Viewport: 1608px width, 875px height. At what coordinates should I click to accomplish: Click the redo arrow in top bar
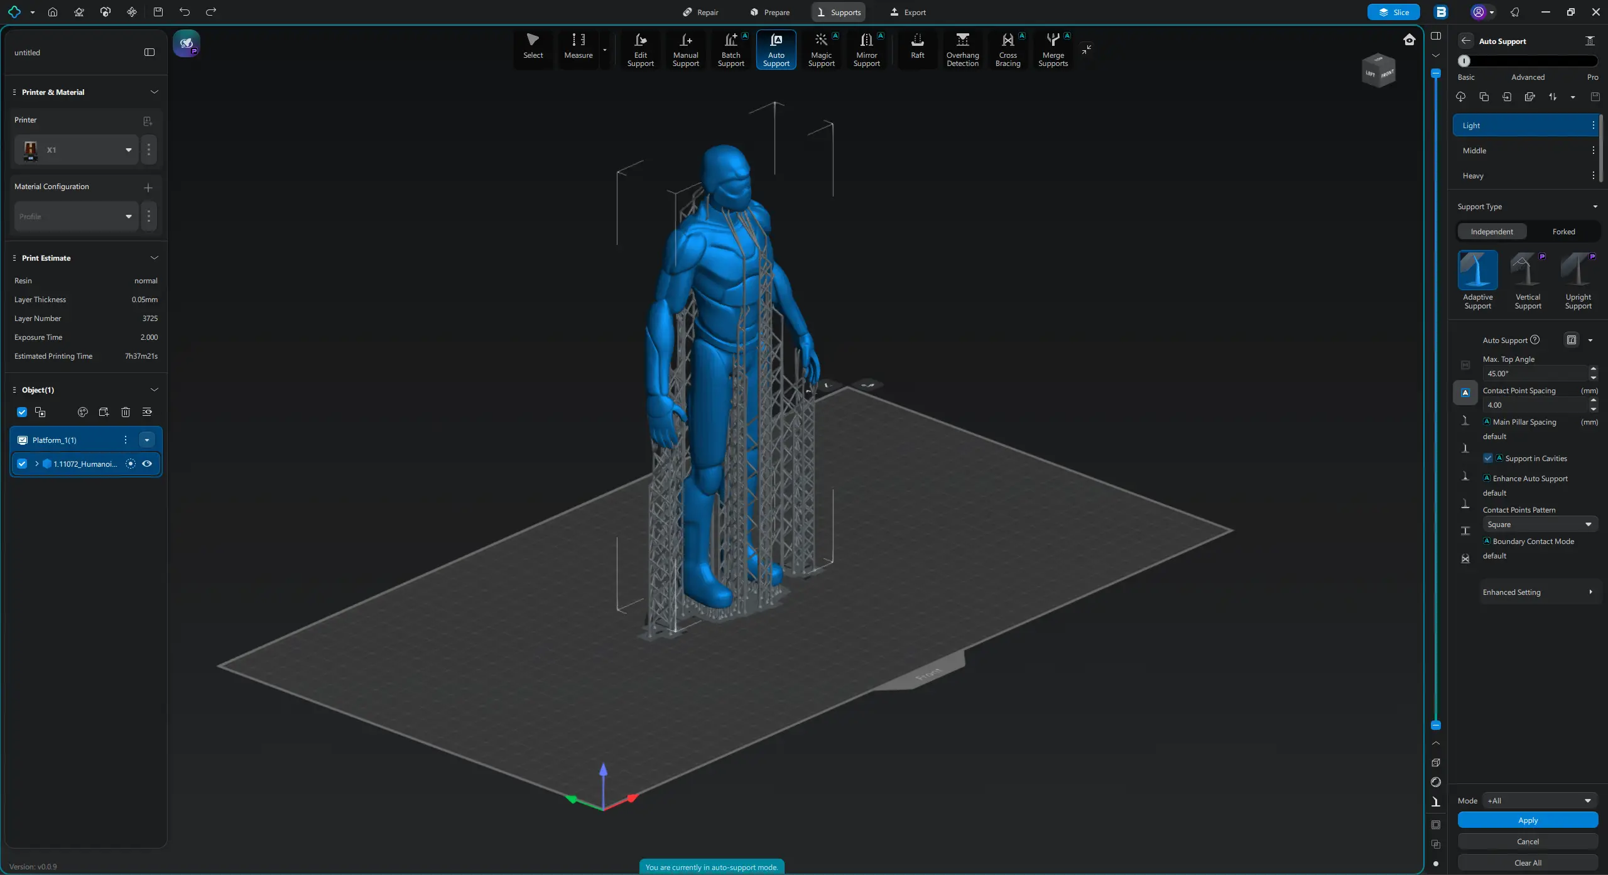point(211,12)
